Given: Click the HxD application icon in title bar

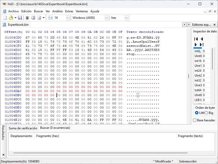Looking at the screenshot, I should [4, 4].
